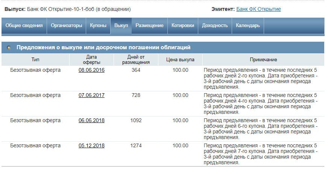Viewport: 328px width, 174px height.
Task: Go to the Купоны tab
Action: (98, 26)
